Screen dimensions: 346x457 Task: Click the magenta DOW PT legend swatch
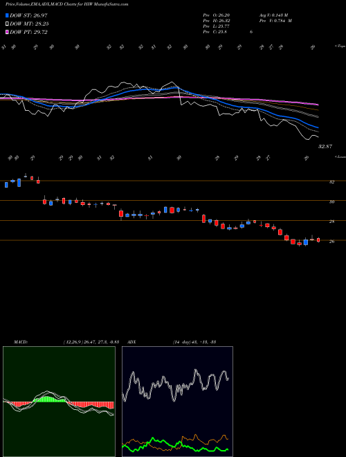[x=7, y=32]
